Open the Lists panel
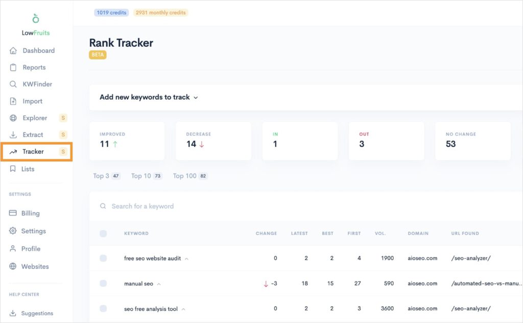Viewport: 523px width, 323px height. [x=28, y=169]
